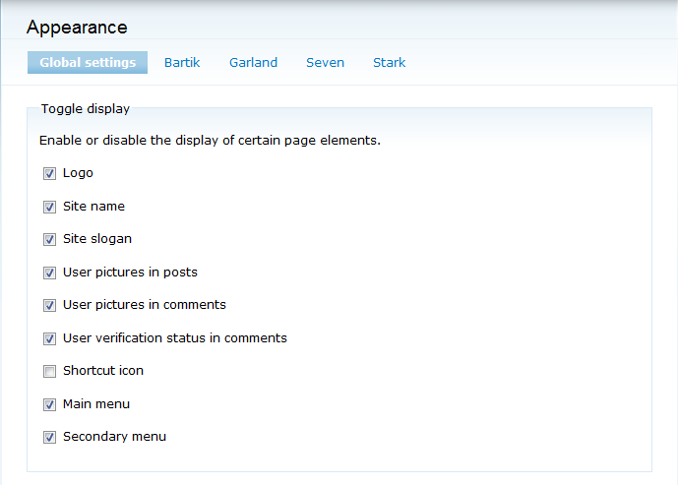Viewport: 678px width, 485px height.
Task: Disable the Site name checkbox
Action: click(49, 208)
